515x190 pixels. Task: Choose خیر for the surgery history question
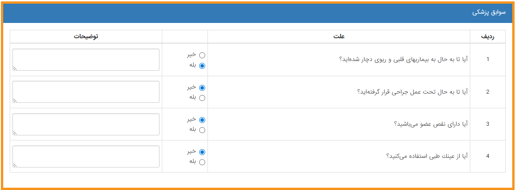click(x=201, y=87)
